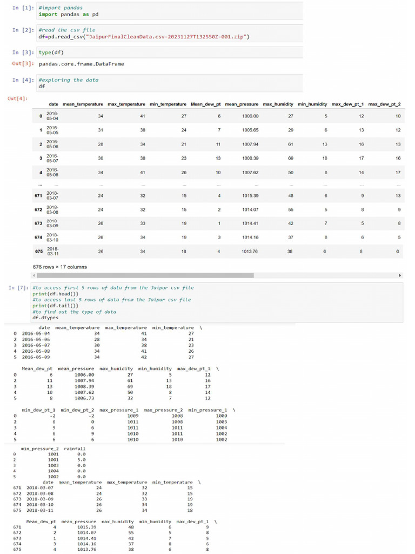The width and height of the screenshot is (415, 554).
Task: Click the printed pressure value 1006.73
Action: point(84,398)
